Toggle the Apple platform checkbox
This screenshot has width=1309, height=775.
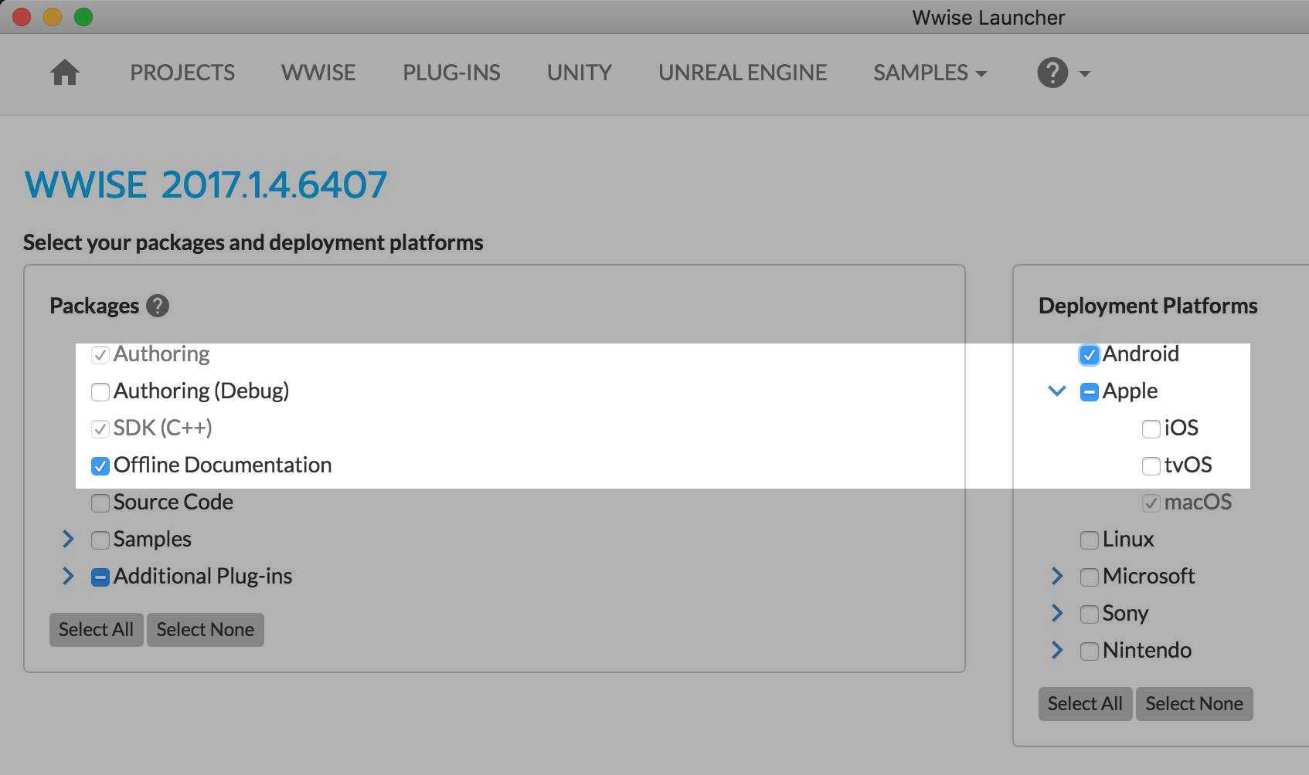click(x=1089, y=392)
